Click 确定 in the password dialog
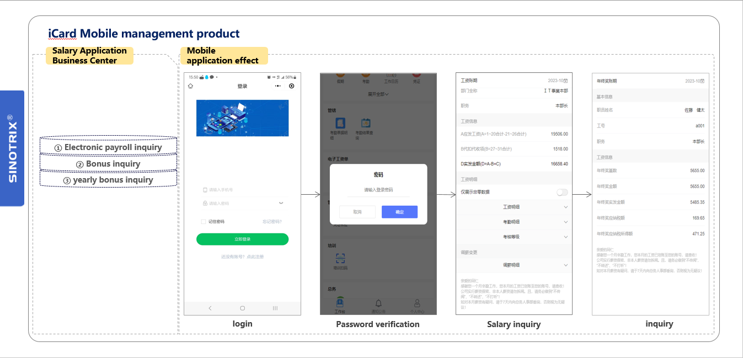This screenshot has width=743, height=358. 399,212
